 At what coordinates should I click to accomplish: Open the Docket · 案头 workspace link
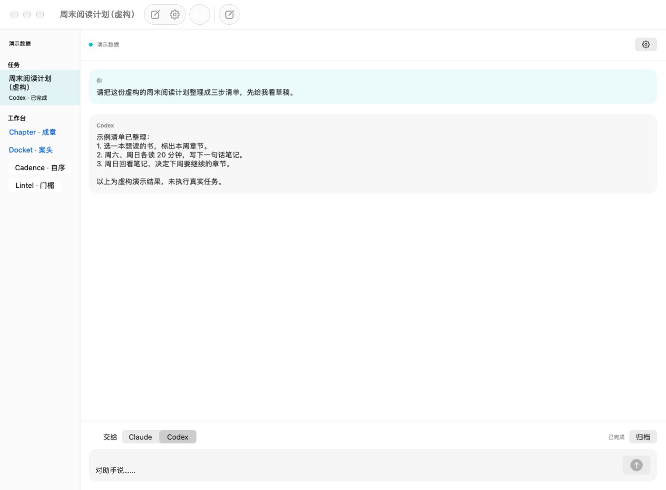(31, 150)
